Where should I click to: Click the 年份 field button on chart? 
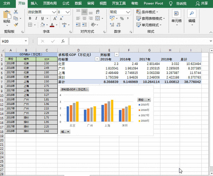(144, 100)
